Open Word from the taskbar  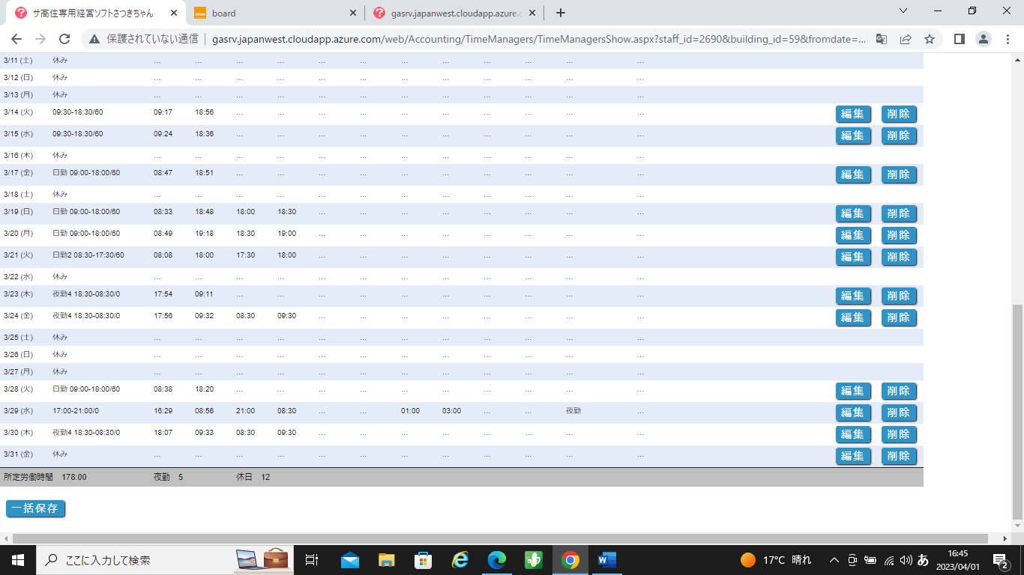(x=606, y=560)
